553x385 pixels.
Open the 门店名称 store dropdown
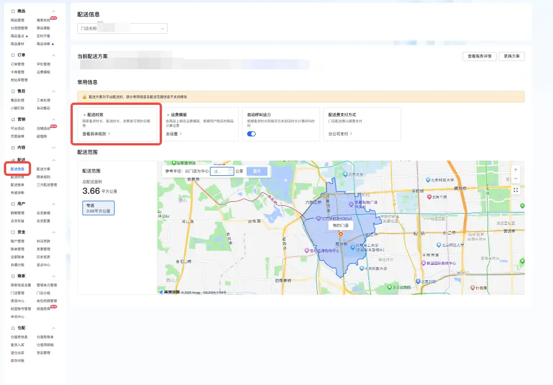(122, 29)
